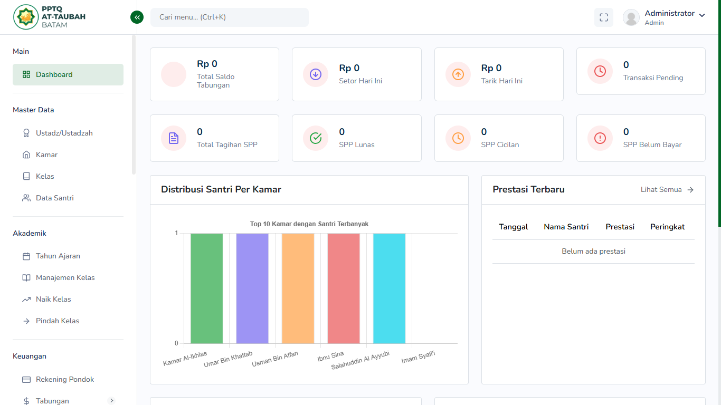Click the PPTQ At-Taubah logo emblem
721x405 pixels.
pyautogui.click(x=25, y=17)
